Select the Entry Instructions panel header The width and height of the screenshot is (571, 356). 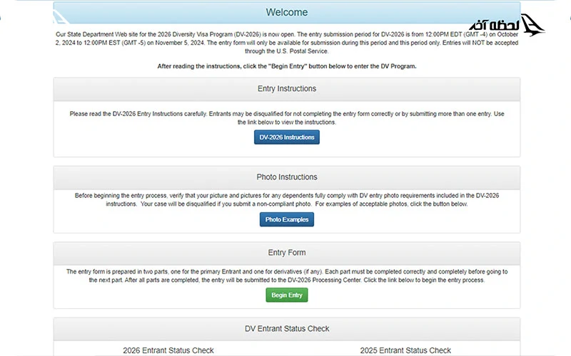[286, 89]
